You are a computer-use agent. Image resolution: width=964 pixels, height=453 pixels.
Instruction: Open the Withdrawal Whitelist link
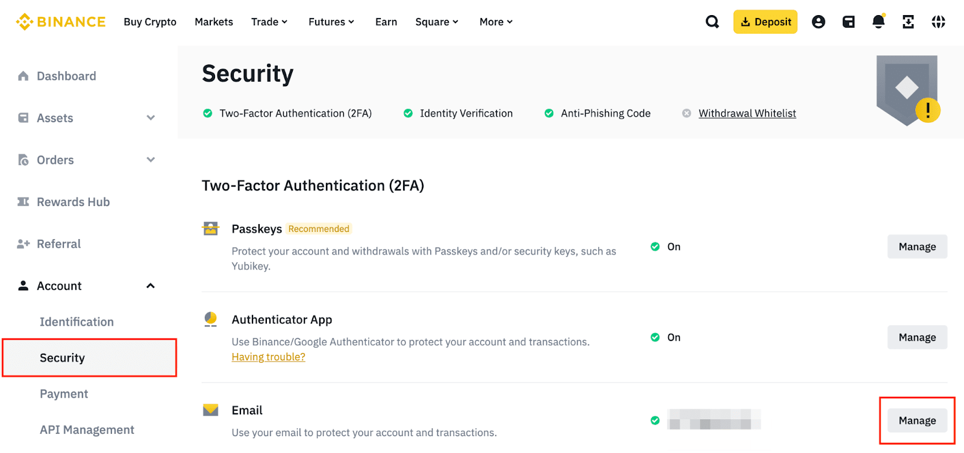point(747,113)
